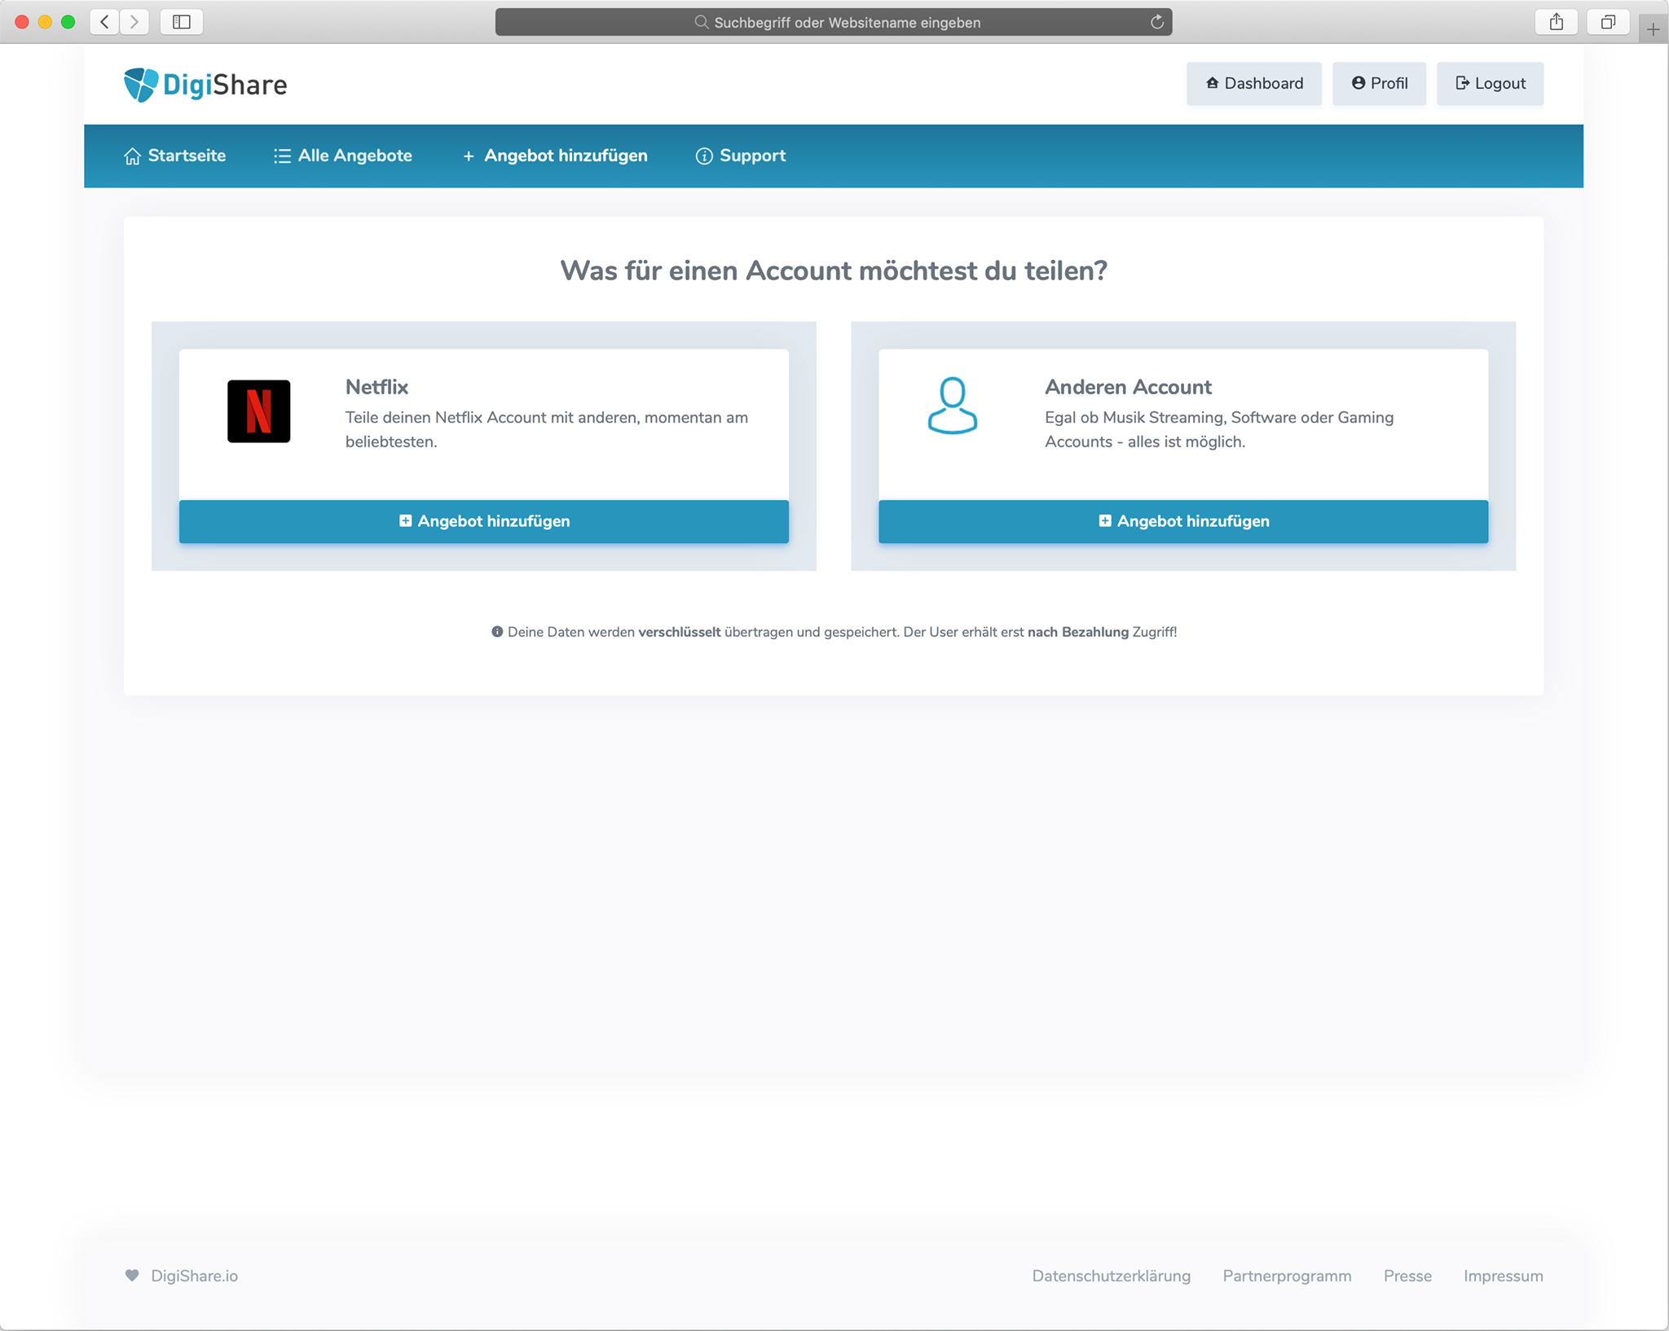Click the 'Egal ob Musik Streaming' description
The width and height of the screenshot is (1669, 1331).
click(1219, 429)
